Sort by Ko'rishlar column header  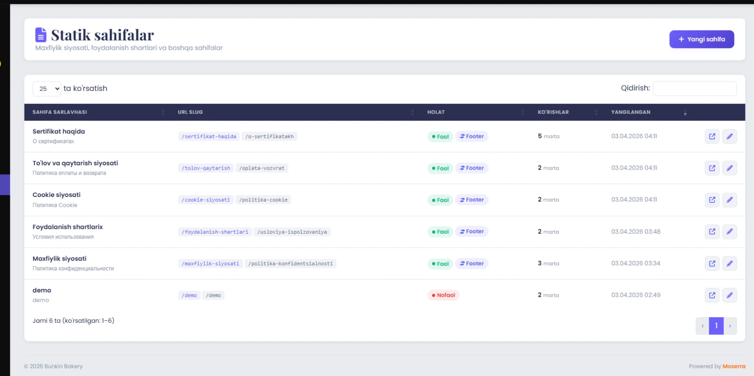coord(553,112)
